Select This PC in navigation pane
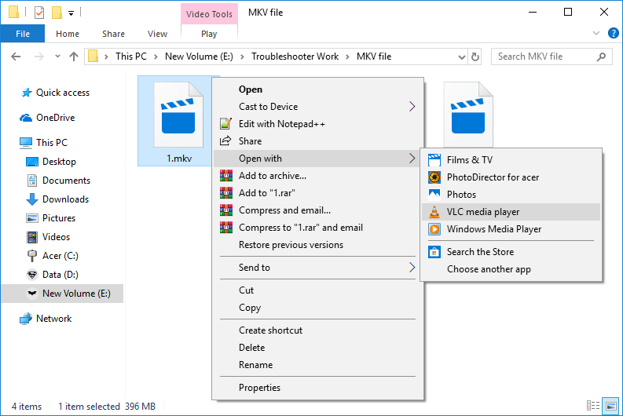623x416 pixels. 52,143
